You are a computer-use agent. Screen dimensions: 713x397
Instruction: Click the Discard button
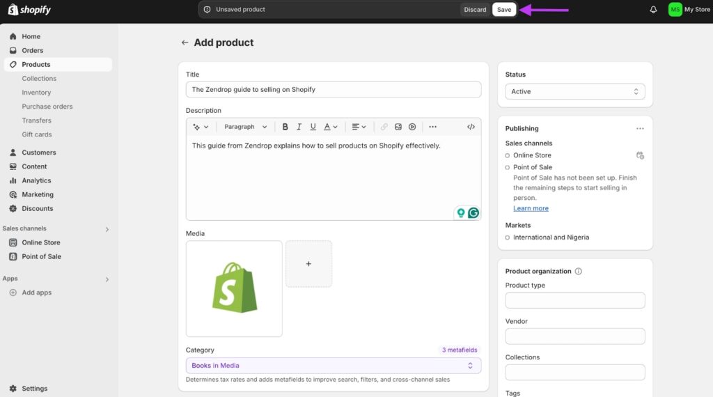(475, 10)
